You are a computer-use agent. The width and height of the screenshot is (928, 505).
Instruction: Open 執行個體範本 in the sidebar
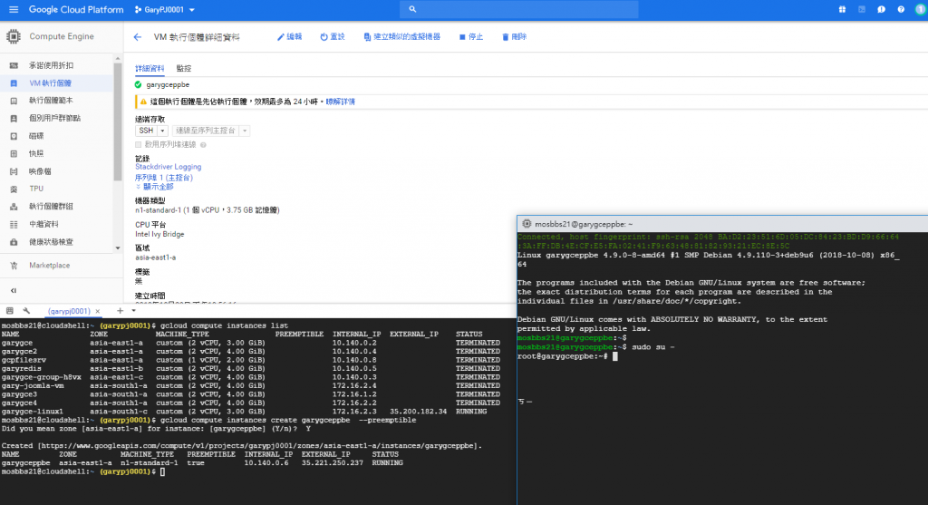[51, 101]
